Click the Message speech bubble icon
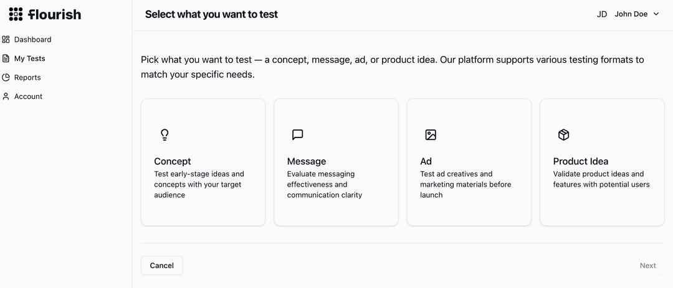 click(x=297, y=135)
